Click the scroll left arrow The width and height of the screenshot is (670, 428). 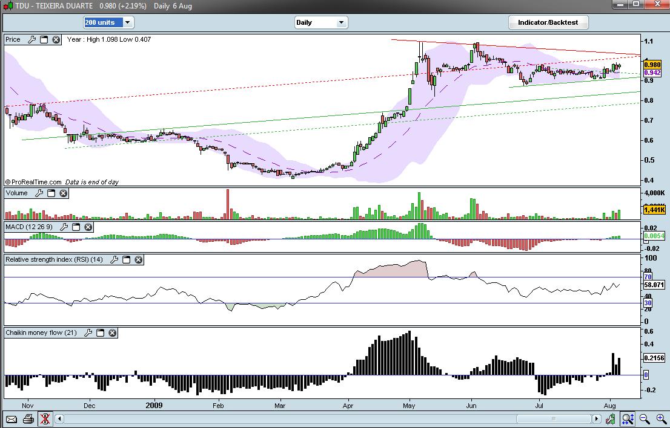click(60, 419)
